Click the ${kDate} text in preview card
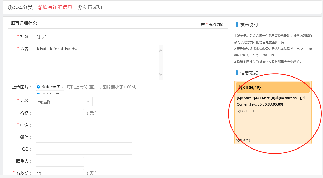This screenshot has height=178, width=323. click(243, 140)
